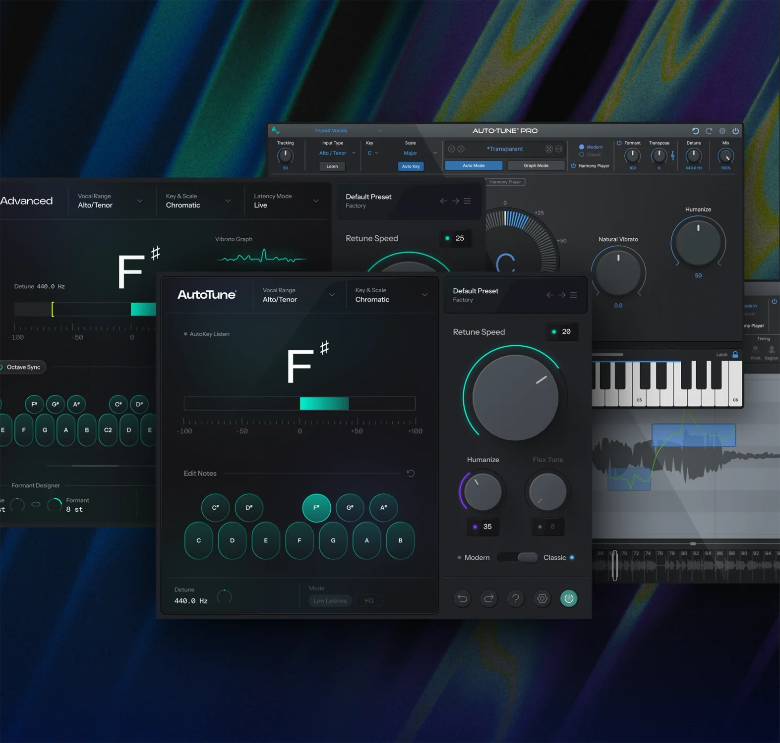Click the undo arrow in the front AutoTune window
The image size is (780, 743).
(462, 598)
